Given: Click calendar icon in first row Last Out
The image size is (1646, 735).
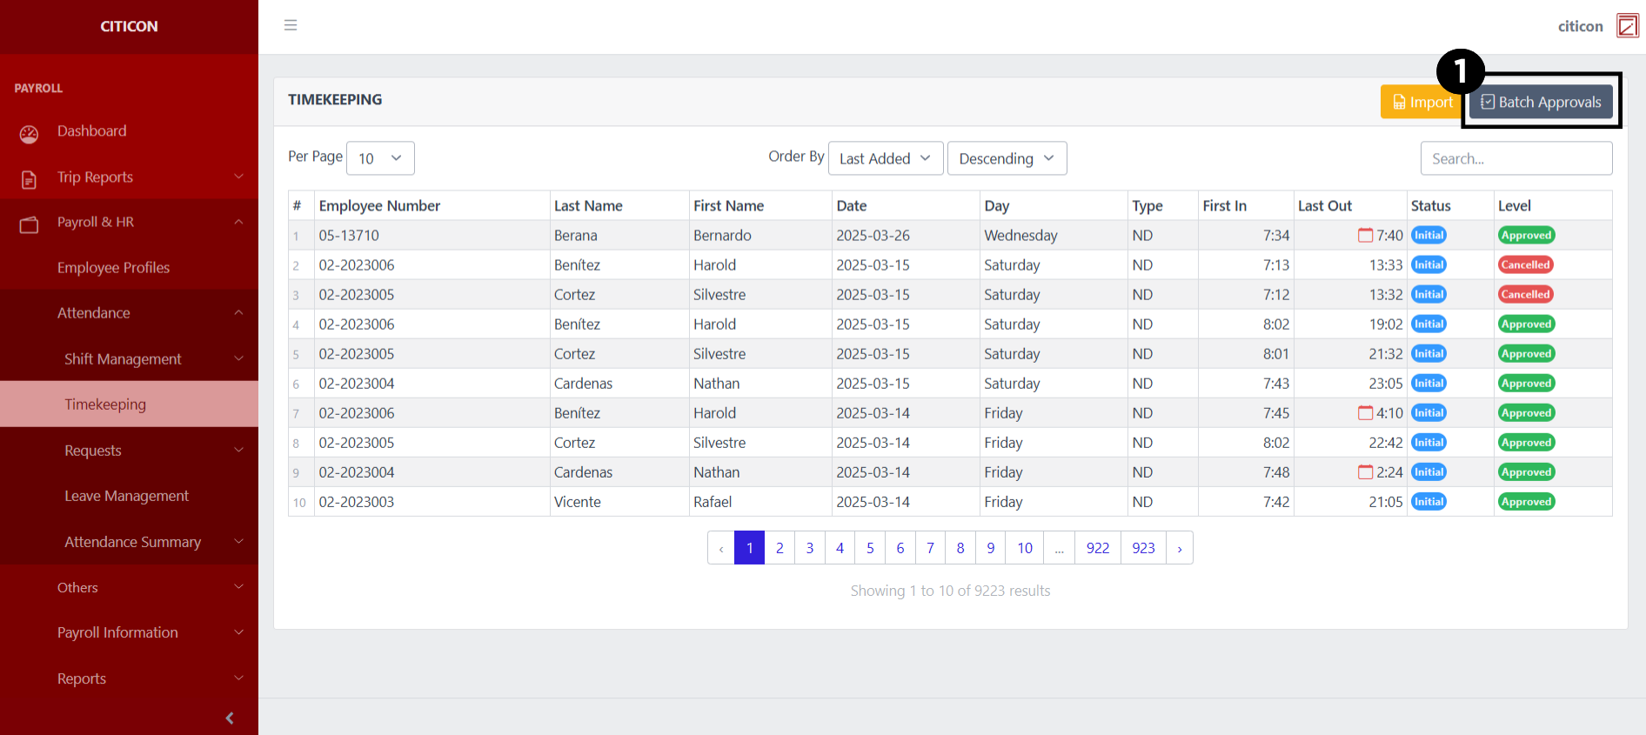Looking at the screenshot, I should (x=1365, y=236).
